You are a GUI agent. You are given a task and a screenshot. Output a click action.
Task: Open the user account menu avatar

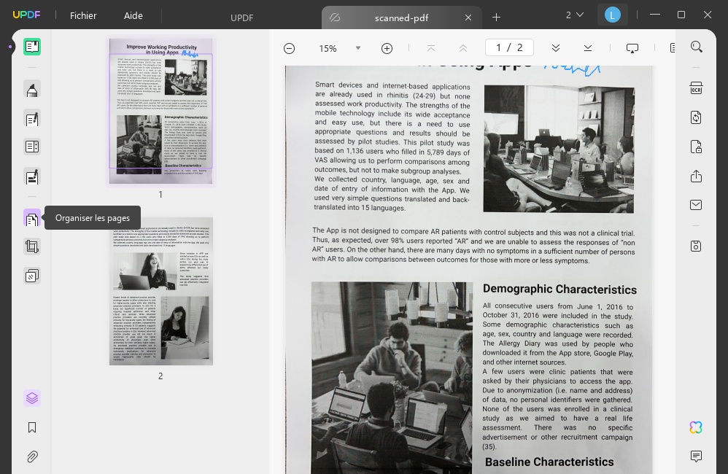(x=613, y=14)
